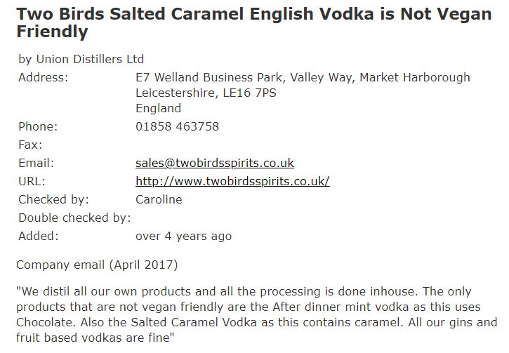
Task: Click the sales@twobirdsspirits.co.uk email link
Action: (214, 164)
